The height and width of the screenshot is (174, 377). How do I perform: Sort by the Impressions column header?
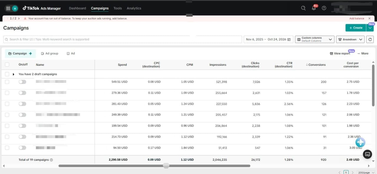coord(218,65)
